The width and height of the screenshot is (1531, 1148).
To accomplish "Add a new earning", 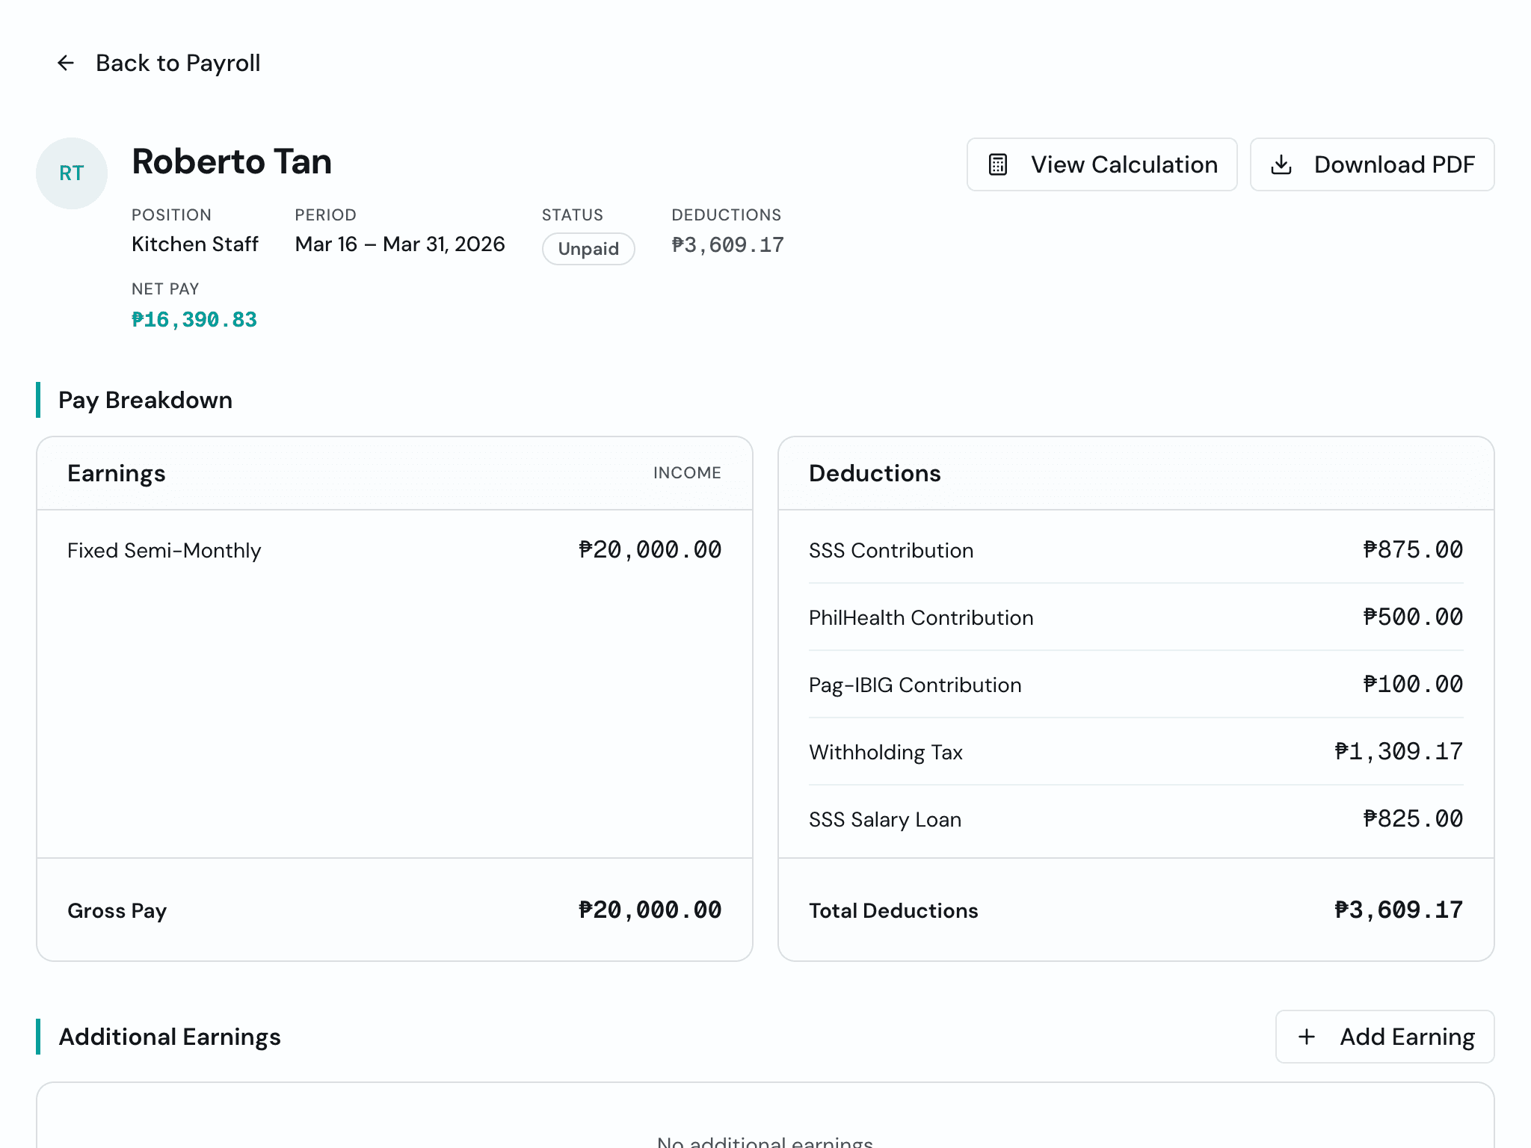I will click(x=1384, y=1037).
